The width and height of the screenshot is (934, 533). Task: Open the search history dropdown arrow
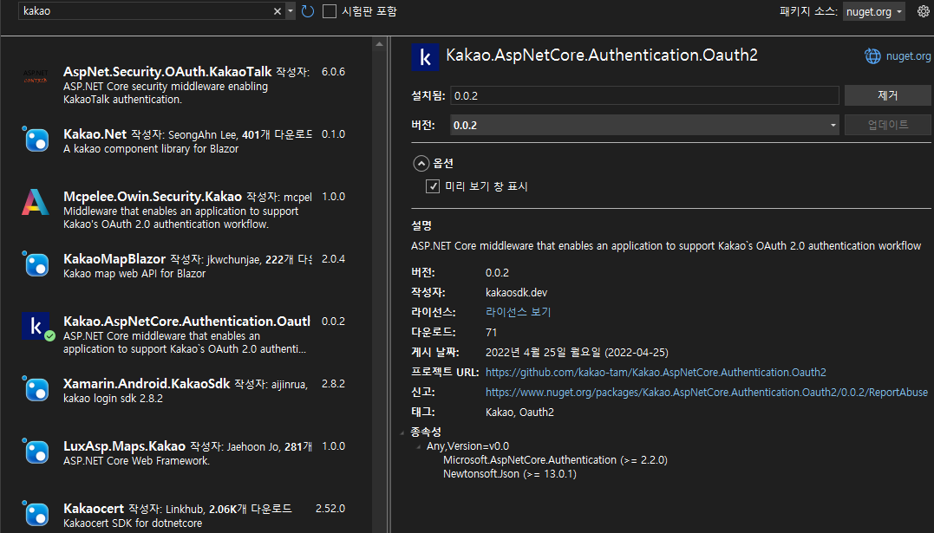(291, 11)
